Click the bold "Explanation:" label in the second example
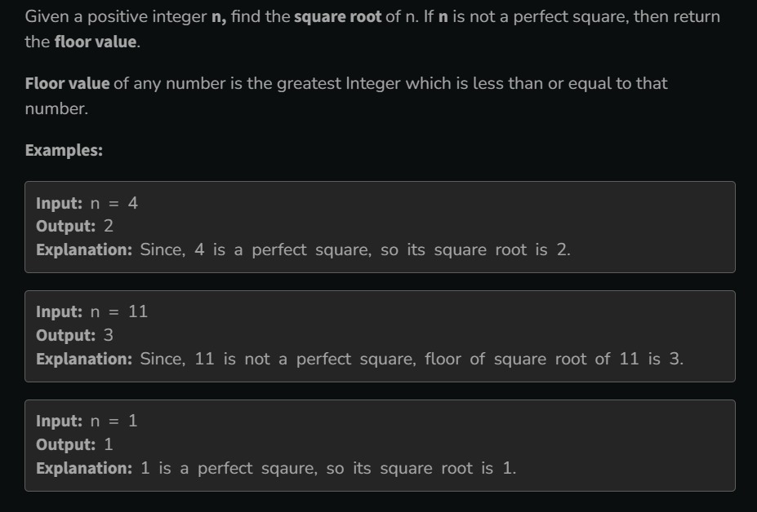The image size is (757, 512). [84, 359]
